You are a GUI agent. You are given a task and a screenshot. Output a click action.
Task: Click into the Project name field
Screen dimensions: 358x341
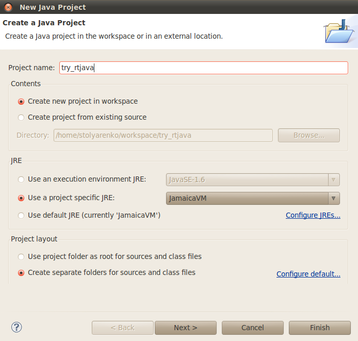pos(204,68)
